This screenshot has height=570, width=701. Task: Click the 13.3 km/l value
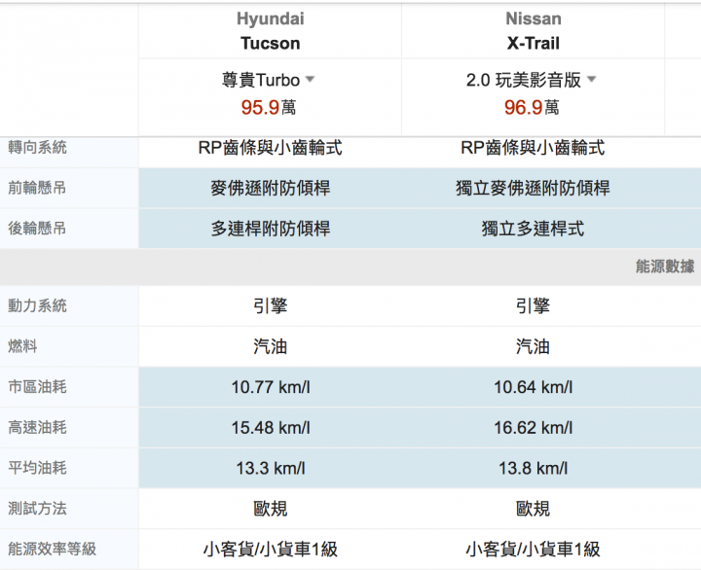point(271,469)
